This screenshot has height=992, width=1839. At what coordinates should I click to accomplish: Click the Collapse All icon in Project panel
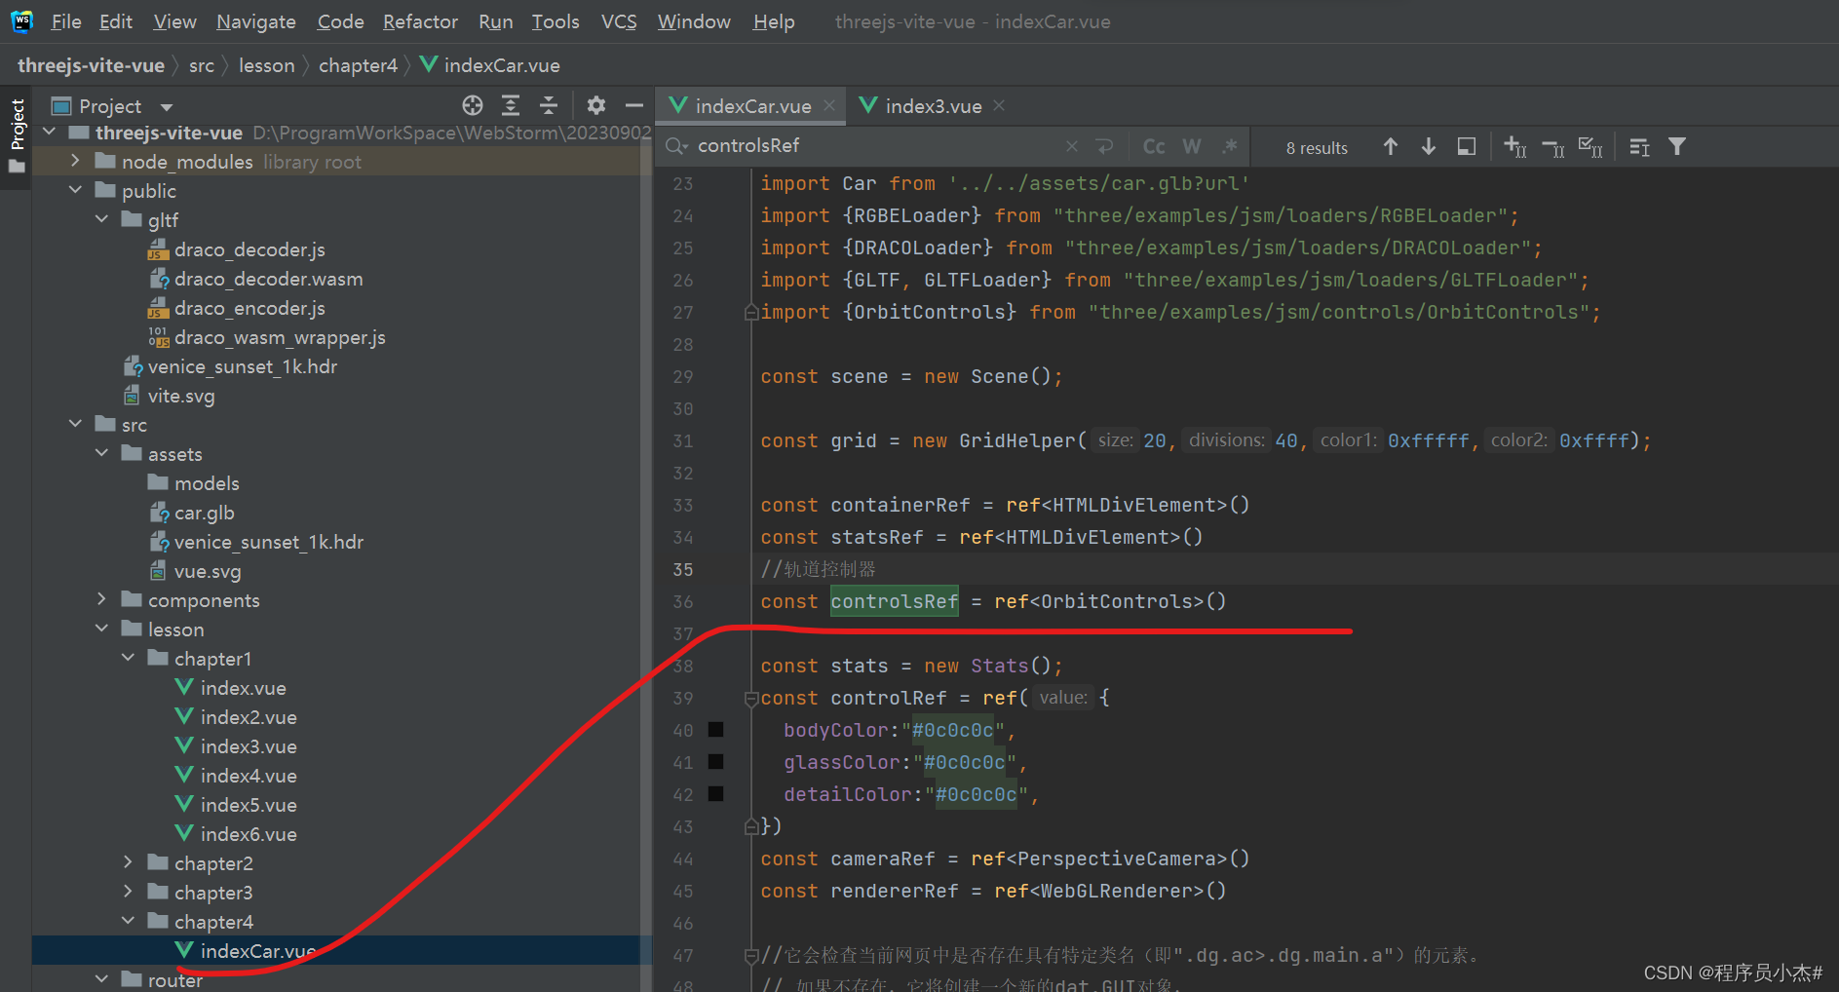549,105
